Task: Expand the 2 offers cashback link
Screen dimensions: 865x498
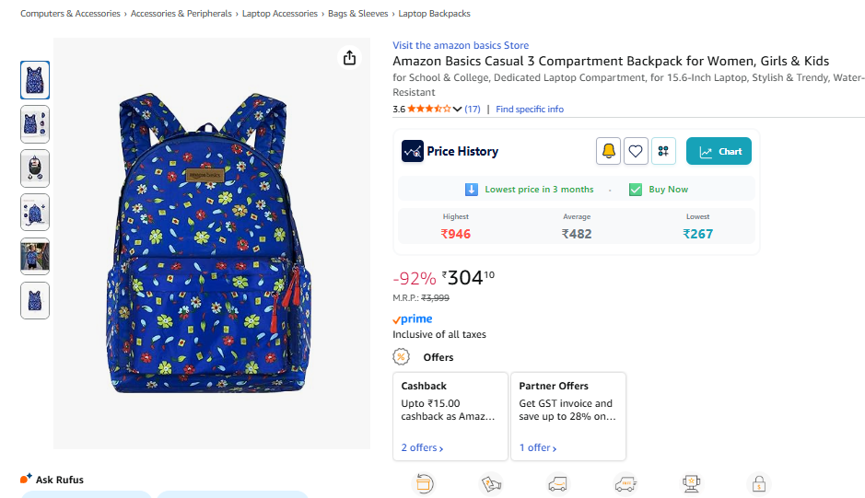Action: coord(422,448)
